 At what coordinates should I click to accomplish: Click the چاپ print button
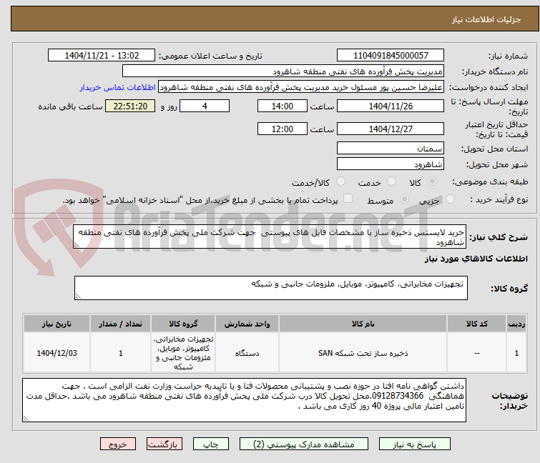pyautogui.click(x=210, y=444)
